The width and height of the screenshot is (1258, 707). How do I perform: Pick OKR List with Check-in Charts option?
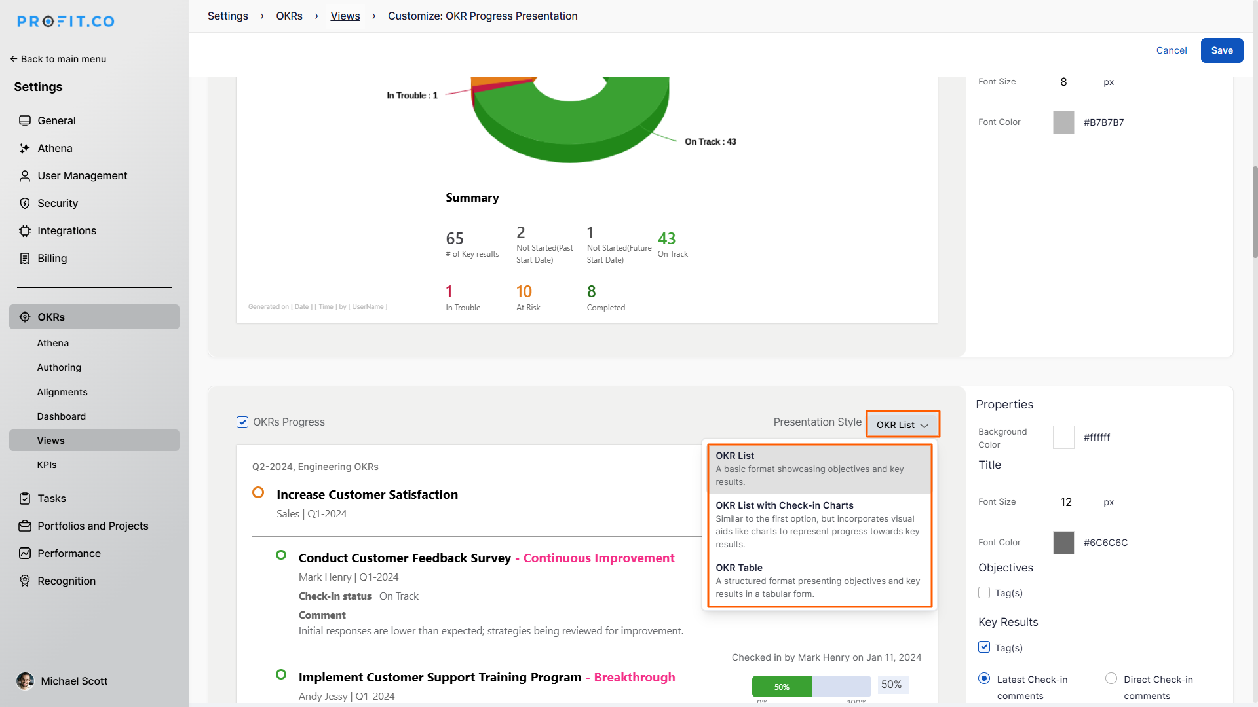819,524
